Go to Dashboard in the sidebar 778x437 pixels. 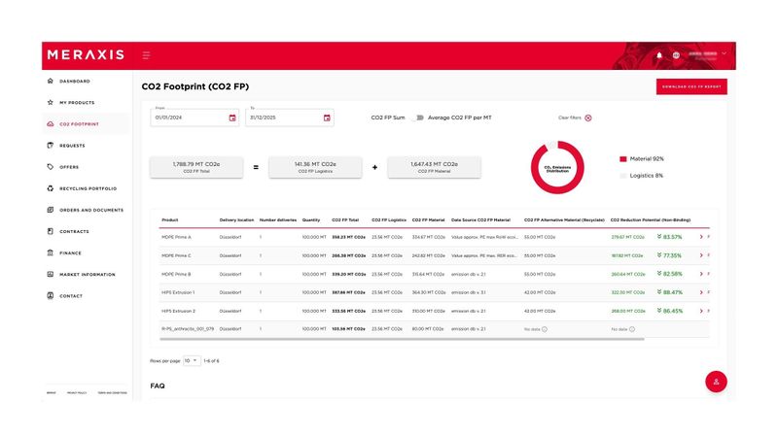coord(74,82)
